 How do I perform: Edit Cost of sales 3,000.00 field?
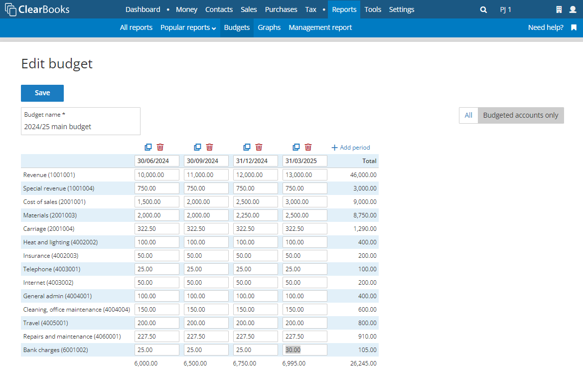(305, 201)
